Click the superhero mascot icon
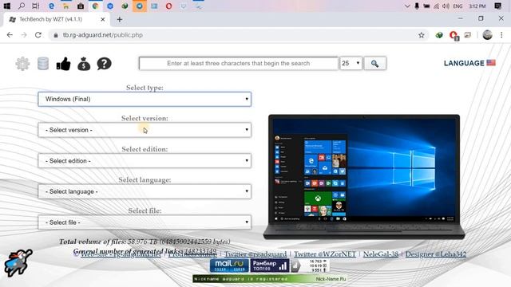 pos(18,263)
